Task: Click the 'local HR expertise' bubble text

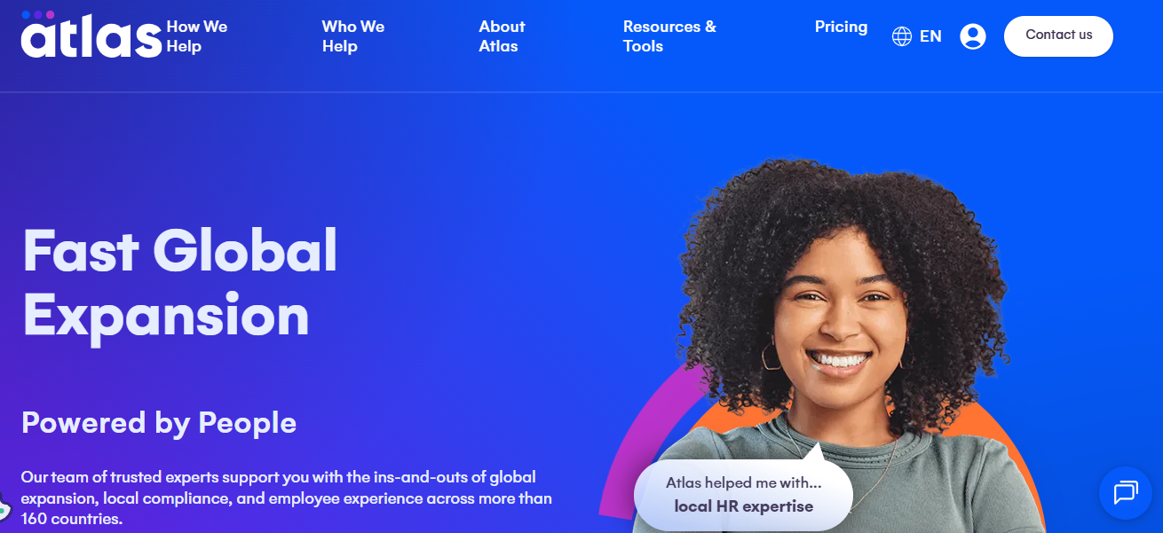Action: (x=743, y=506)
